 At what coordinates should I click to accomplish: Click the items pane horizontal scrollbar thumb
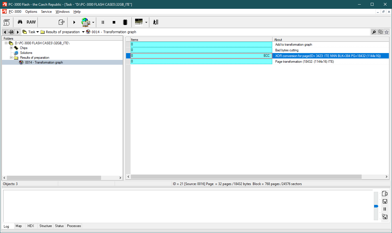click(246, 177)
